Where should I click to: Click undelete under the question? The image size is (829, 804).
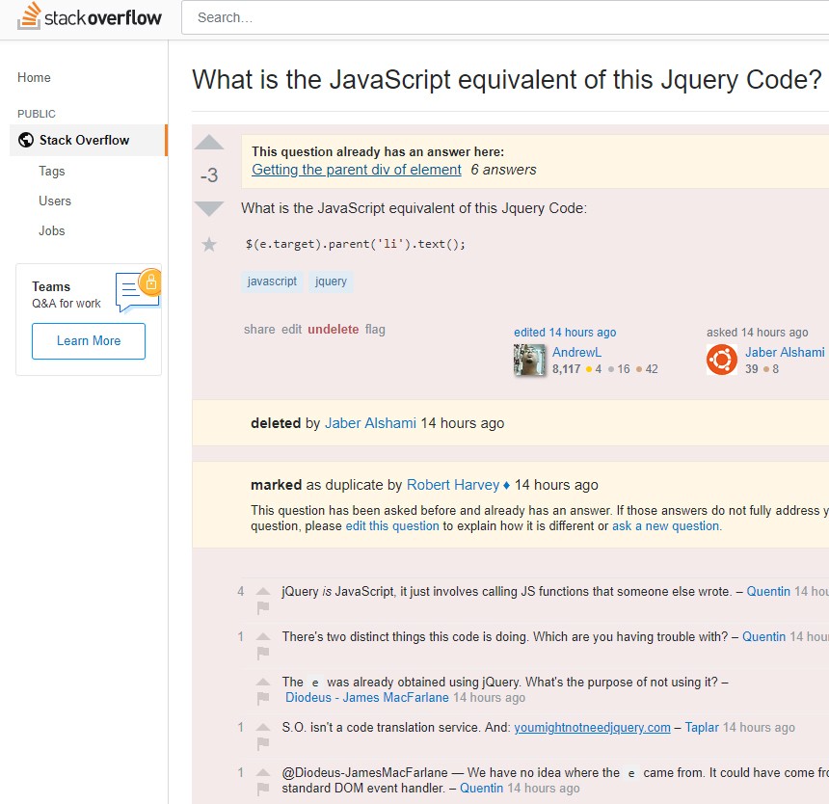tap(334, 330)
